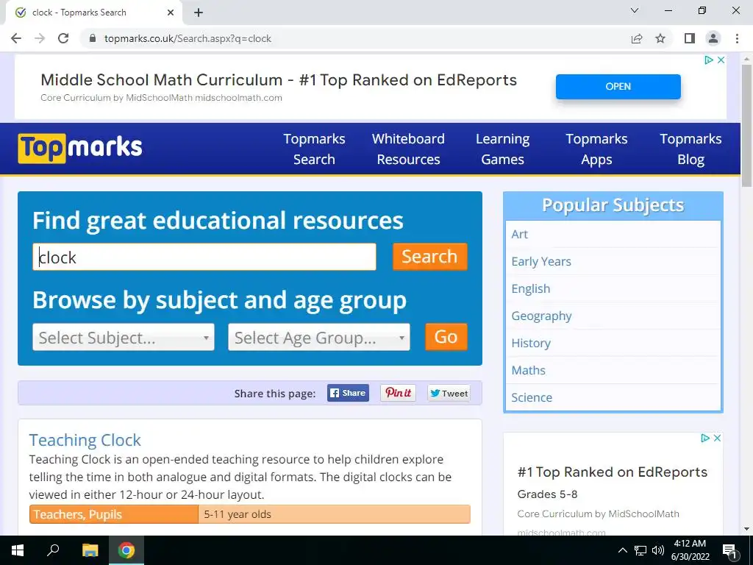Go back using browser back arrow

coord(16,38)
